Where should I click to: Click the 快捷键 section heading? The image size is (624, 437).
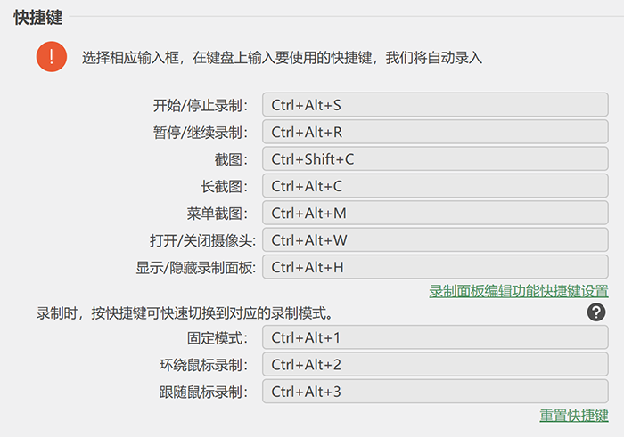pos(37,18)
